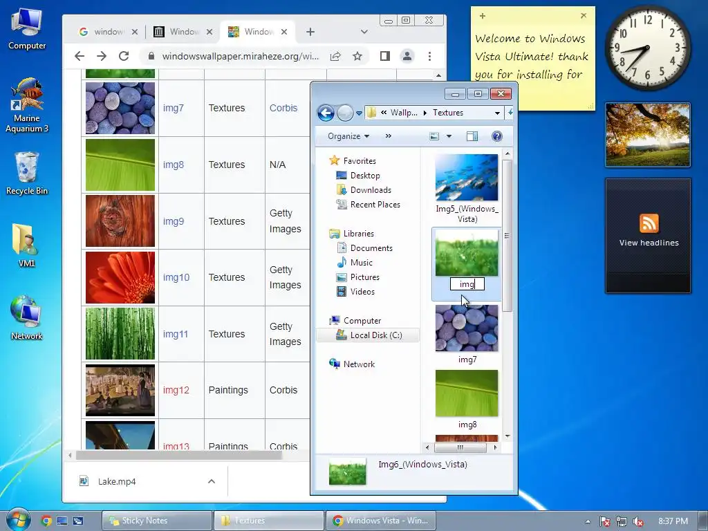Open Explorer address bar dropdown arrow
The width and height of the screenshot is (708, 531).
[497, 113]
